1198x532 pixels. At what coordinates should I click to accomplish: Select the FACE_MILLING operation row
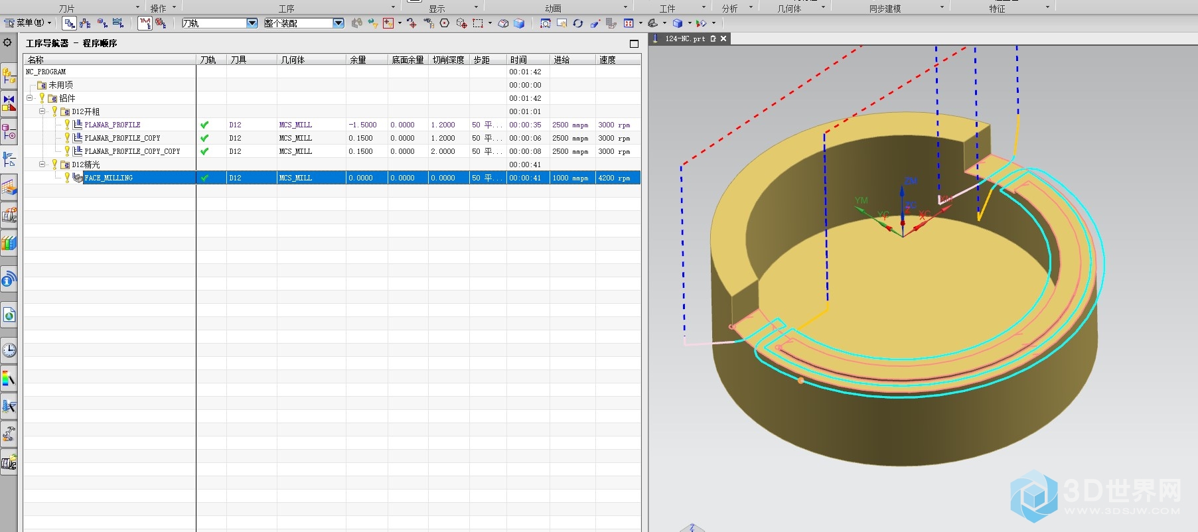coord(332,178)
